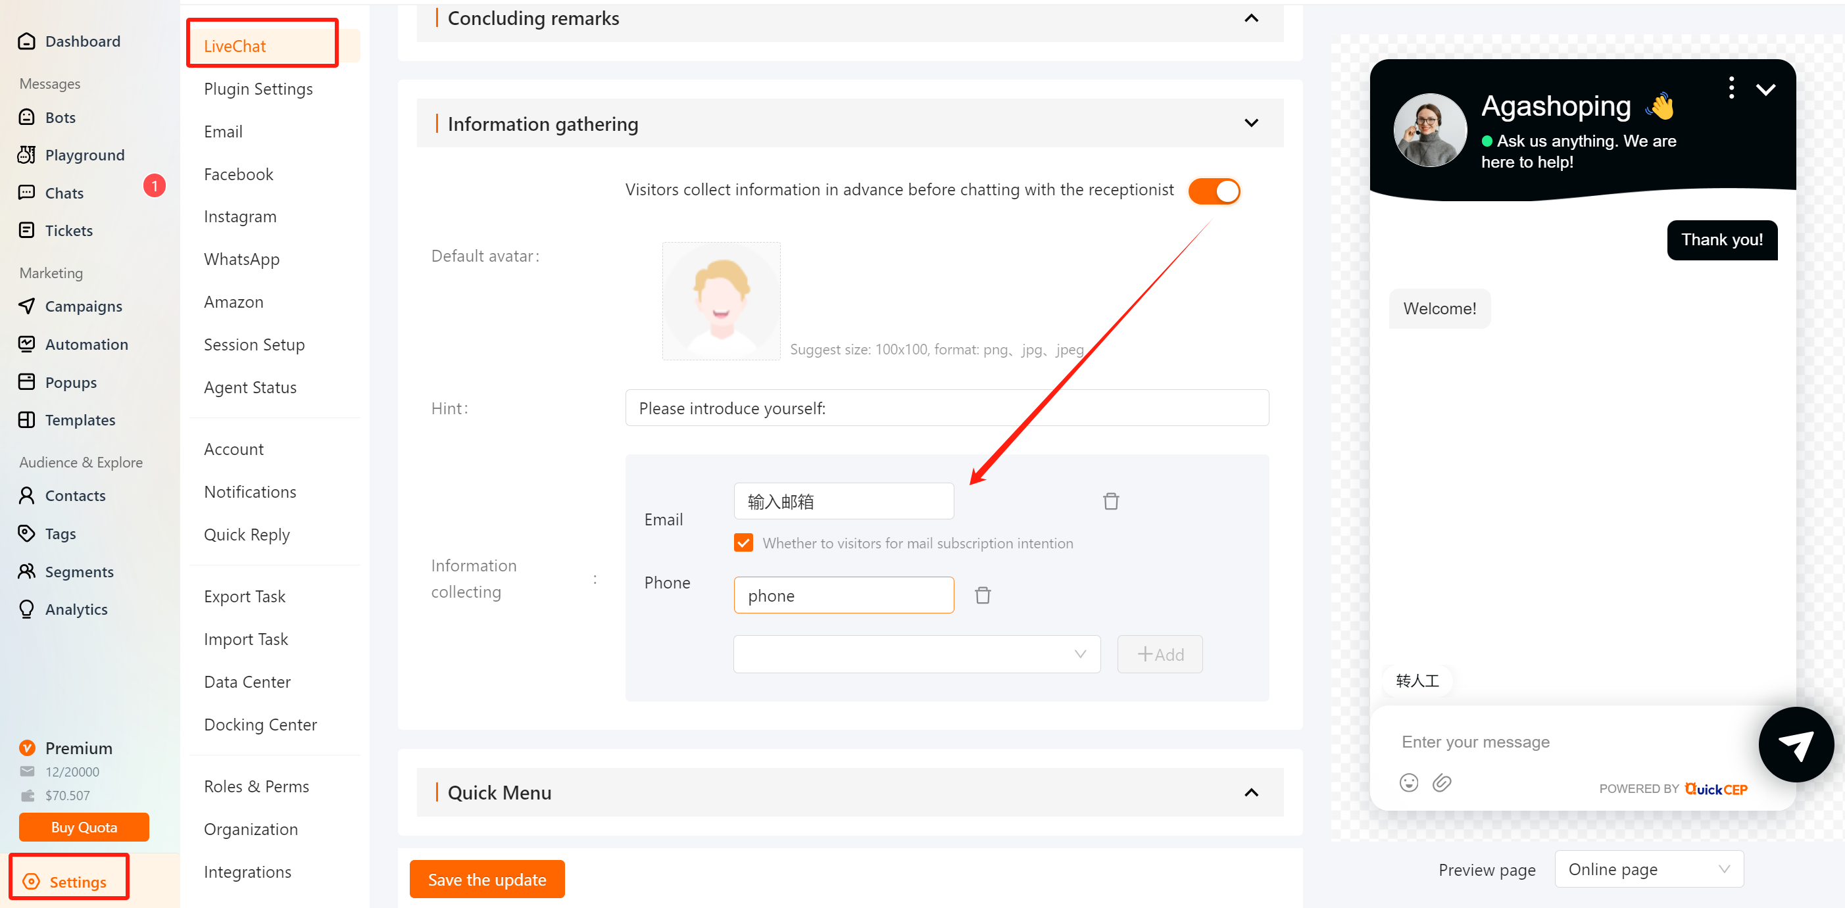This screenshot has height=908, width=1845.
Task: Open the Automation icon
Action: pos(26,345)
